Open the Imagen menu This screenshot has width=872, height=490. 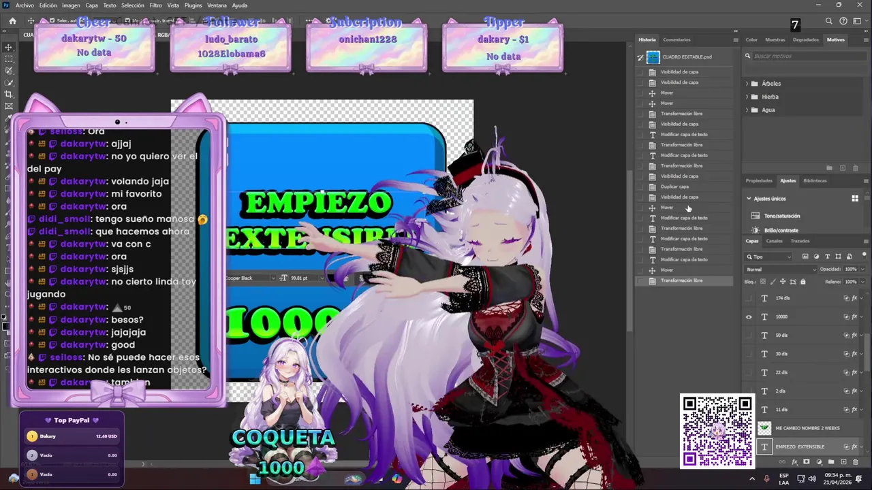(71, 5)
